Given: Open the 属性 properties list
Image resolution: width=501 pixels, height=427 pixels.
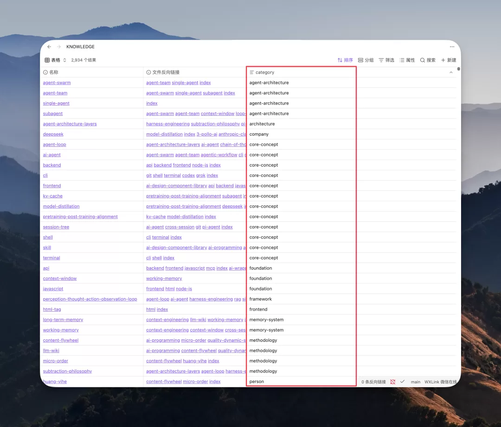Looking at the screenshot, I should (x=407, y=60).
